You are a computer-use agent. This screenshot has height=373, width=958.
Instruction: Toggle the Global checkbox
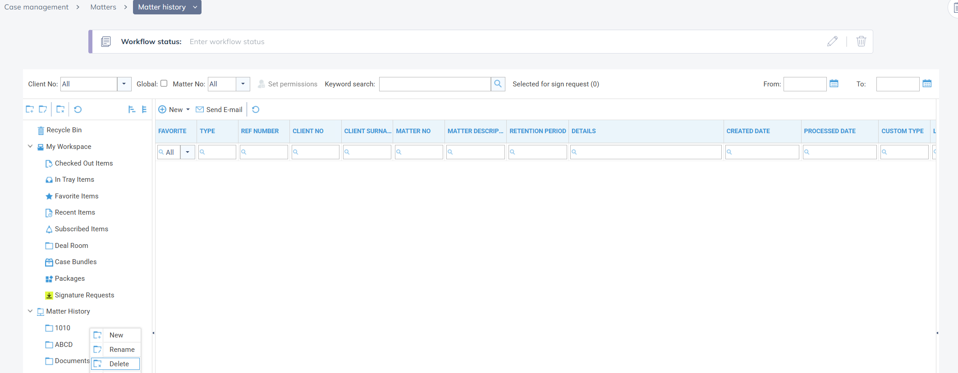[164, 83]
